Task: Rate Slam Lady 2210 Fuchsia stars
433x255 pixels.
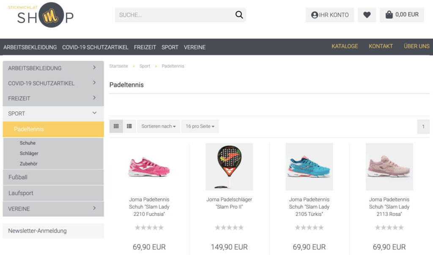Action: [149, 228]
